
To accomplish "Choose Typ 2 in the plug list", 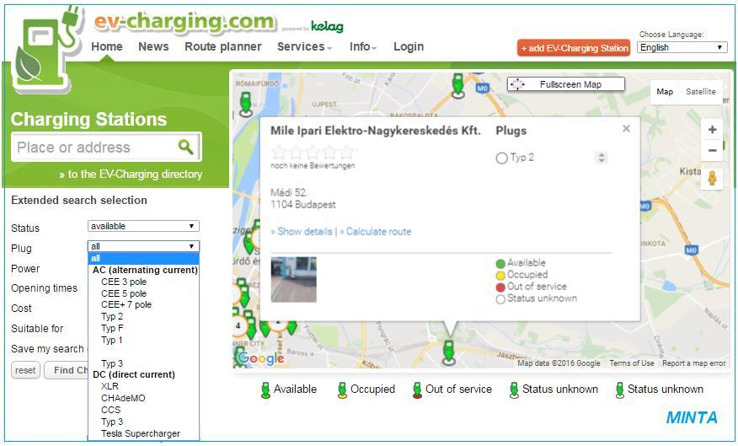I will 112,316.
